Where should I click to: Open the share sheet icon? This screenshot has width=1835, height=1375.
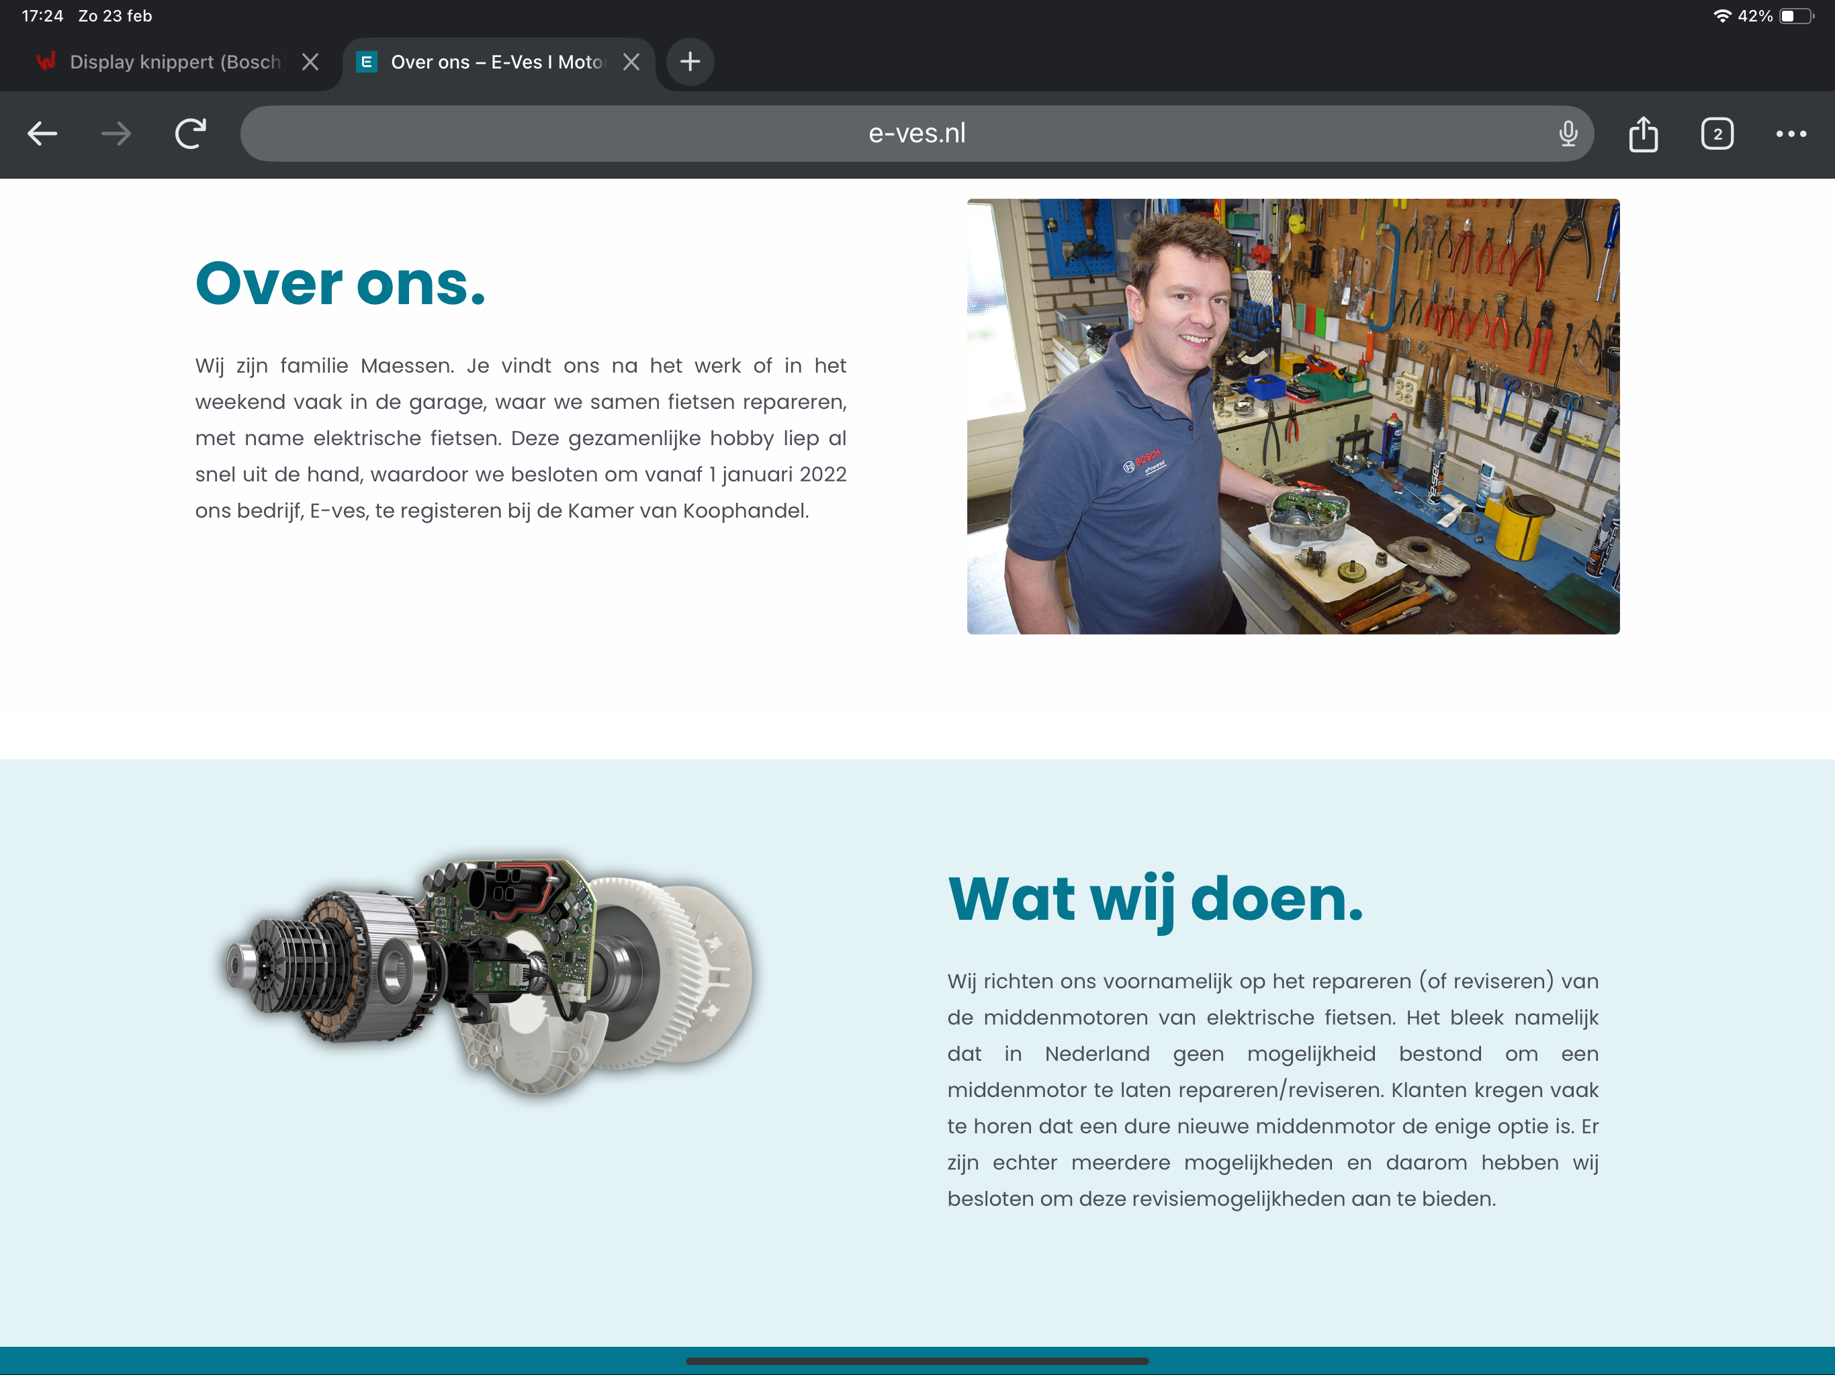1642,134
